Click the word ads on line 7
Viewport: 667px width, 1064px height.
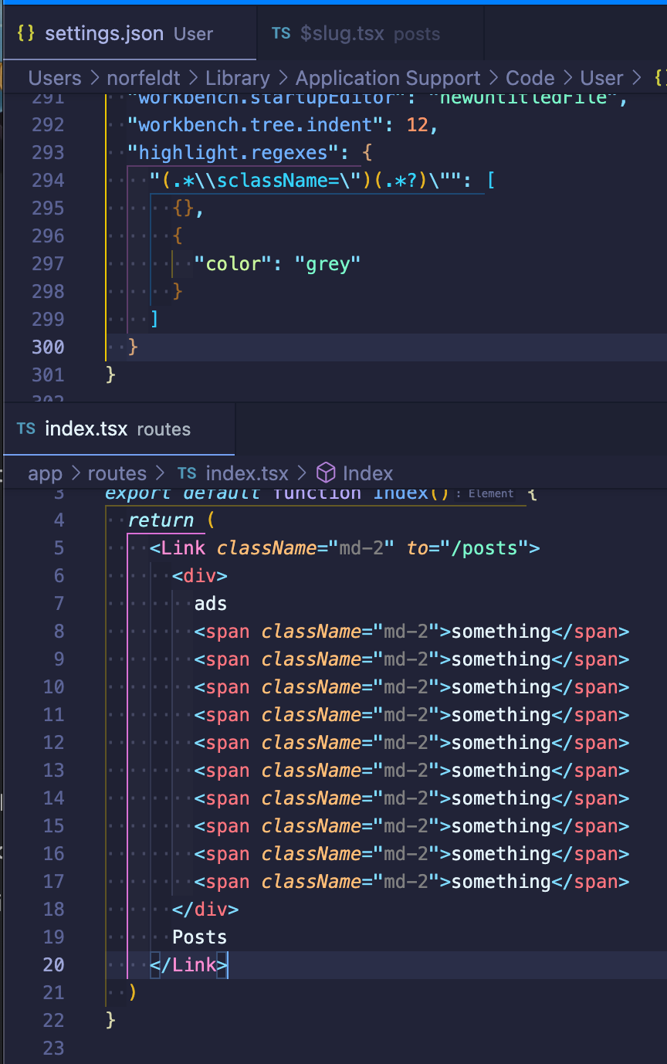211,603
